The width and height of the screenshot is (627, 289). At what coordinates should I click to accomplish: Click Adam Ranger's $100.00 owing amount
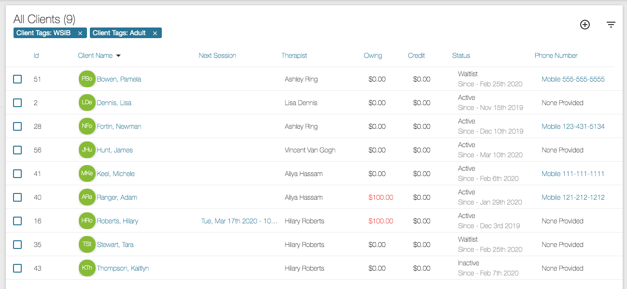[381, 197]
